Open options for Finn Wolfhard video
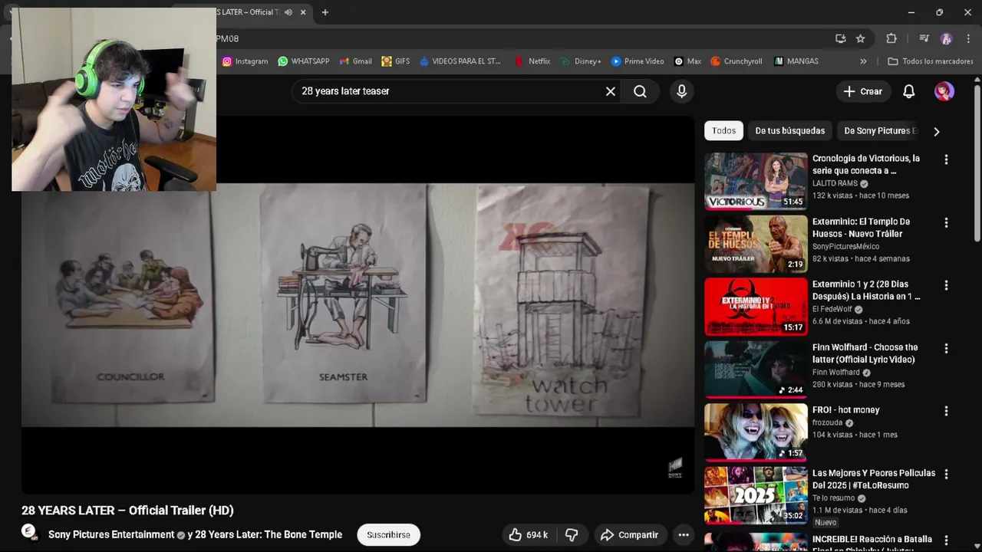 946,348
